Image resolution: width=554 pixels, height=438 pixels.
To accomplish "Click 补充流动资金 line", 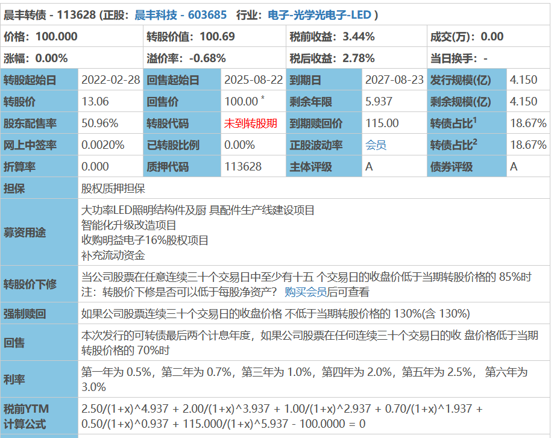I will click(x=113, y=255).
